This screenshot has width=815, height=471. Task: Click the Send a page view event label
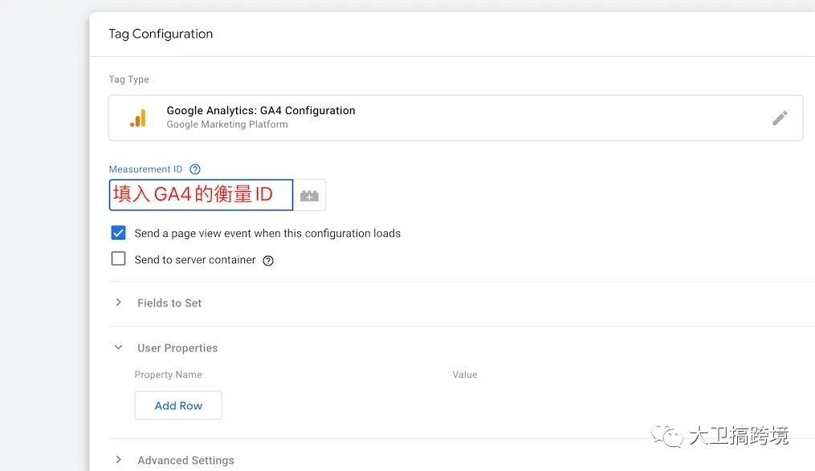(267, 233)
